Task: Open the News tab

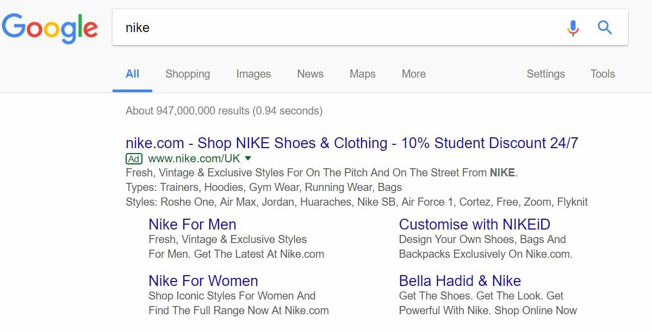Action: click(310, 74)
